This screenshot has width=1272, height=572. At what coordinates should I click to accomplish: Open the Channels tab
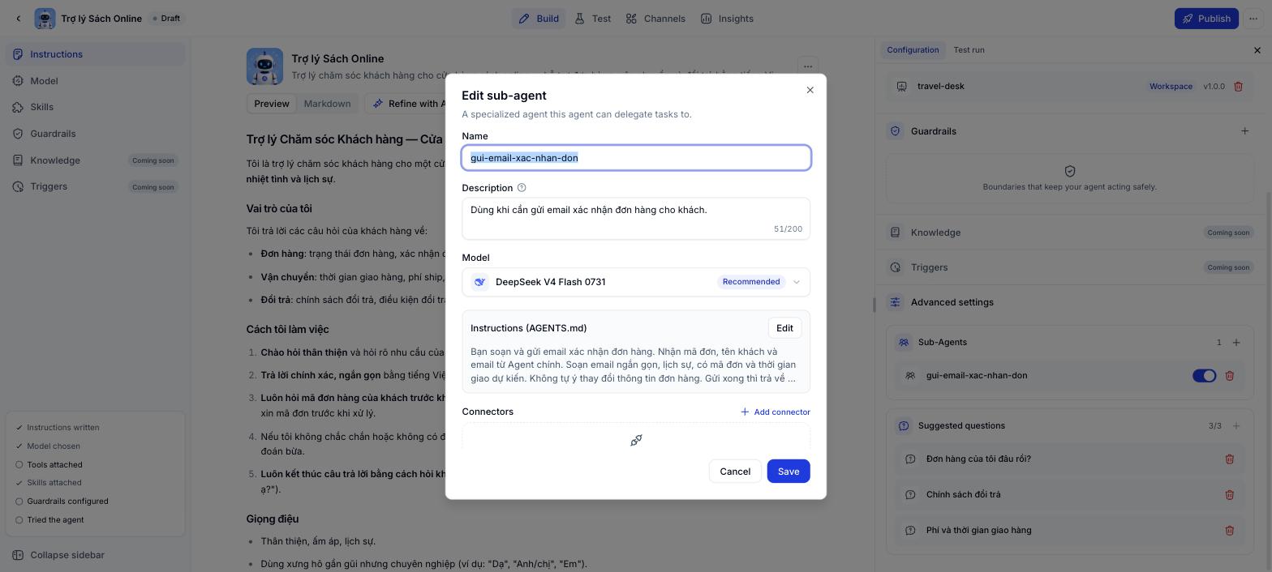655,19
